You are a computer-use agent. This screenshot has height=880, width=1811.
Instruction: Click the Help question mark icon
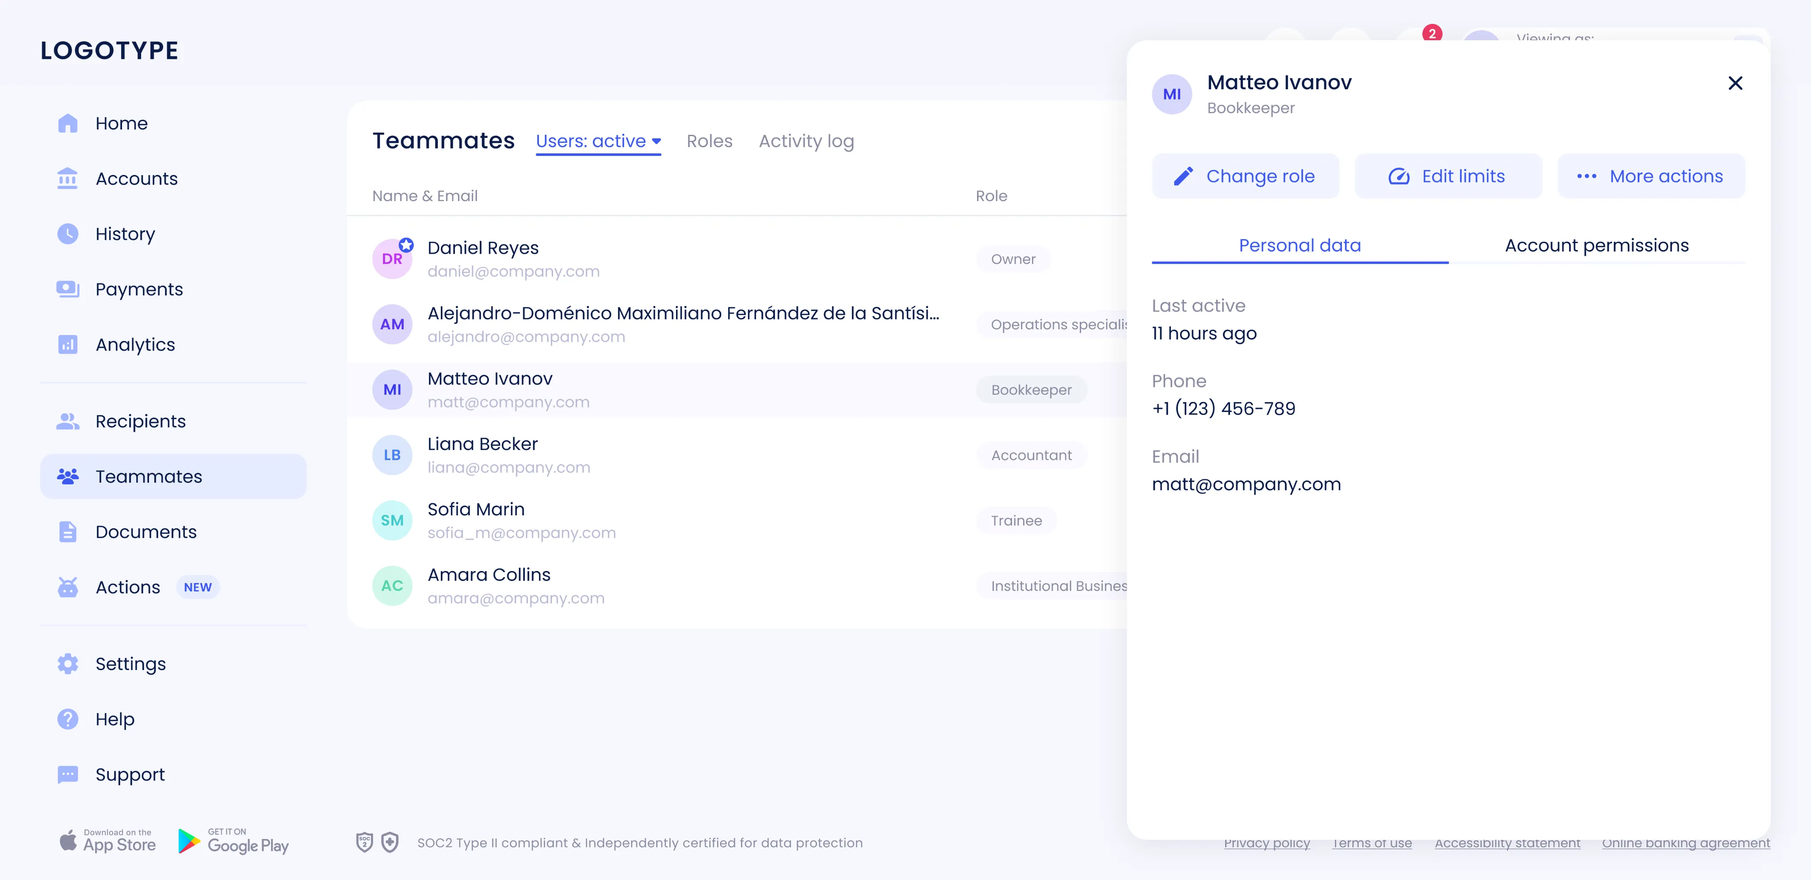(x=68, y=719)
